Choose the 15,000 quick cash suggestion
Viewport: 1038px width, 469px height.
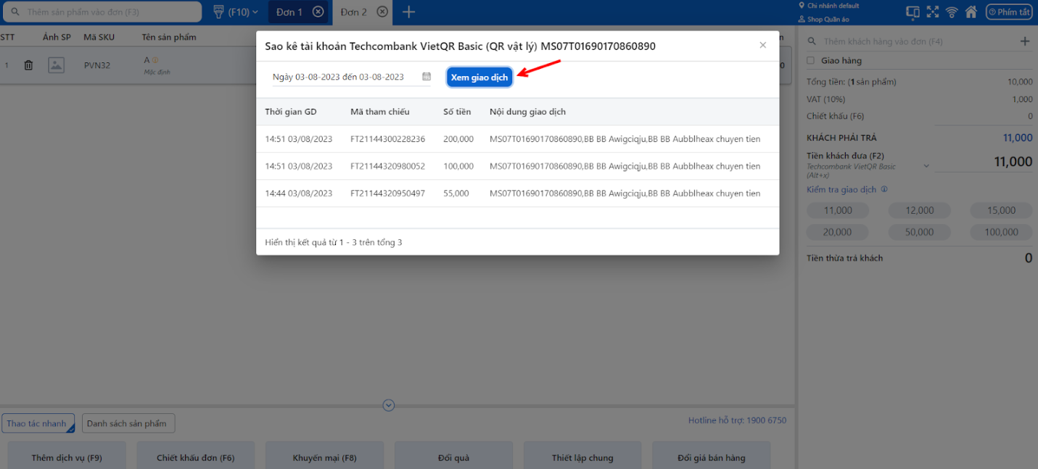(x=1001, y=210)
